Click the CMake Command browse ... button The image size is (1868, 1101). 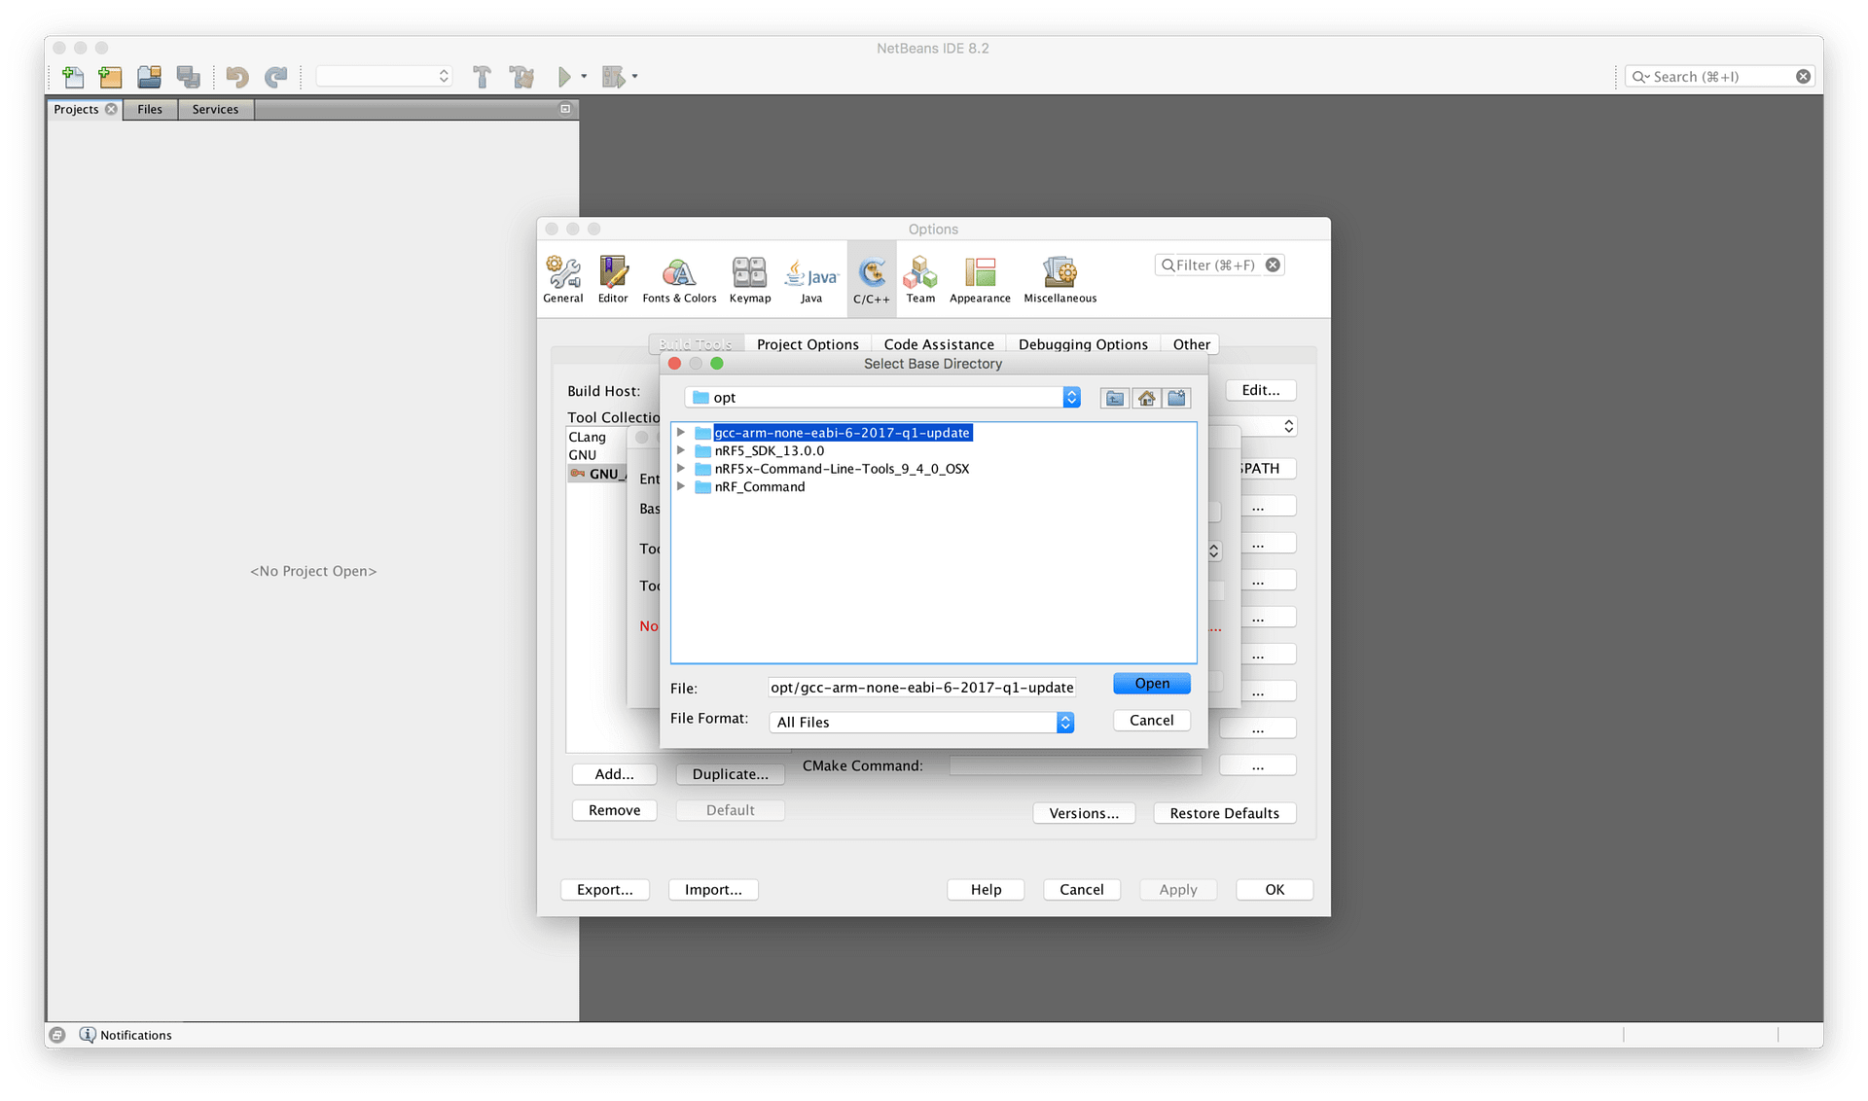[x=1258, y=766]
